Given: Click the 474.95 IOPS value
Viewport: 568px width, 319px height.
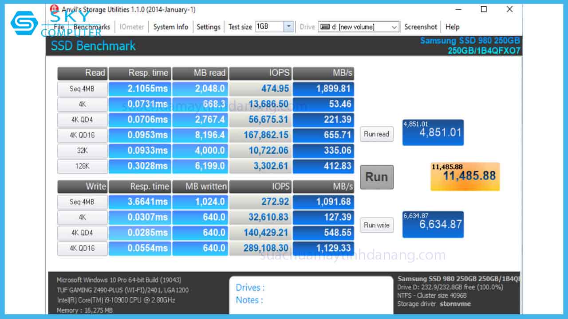Looking at the screenshot, I should 260,89.
